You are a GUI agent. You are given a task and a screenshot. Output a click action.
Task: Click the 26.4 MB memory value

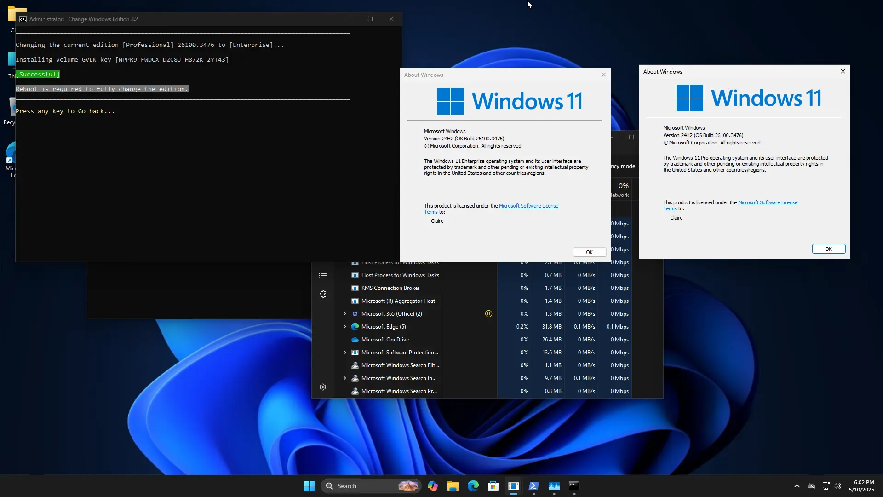(551, 340)
